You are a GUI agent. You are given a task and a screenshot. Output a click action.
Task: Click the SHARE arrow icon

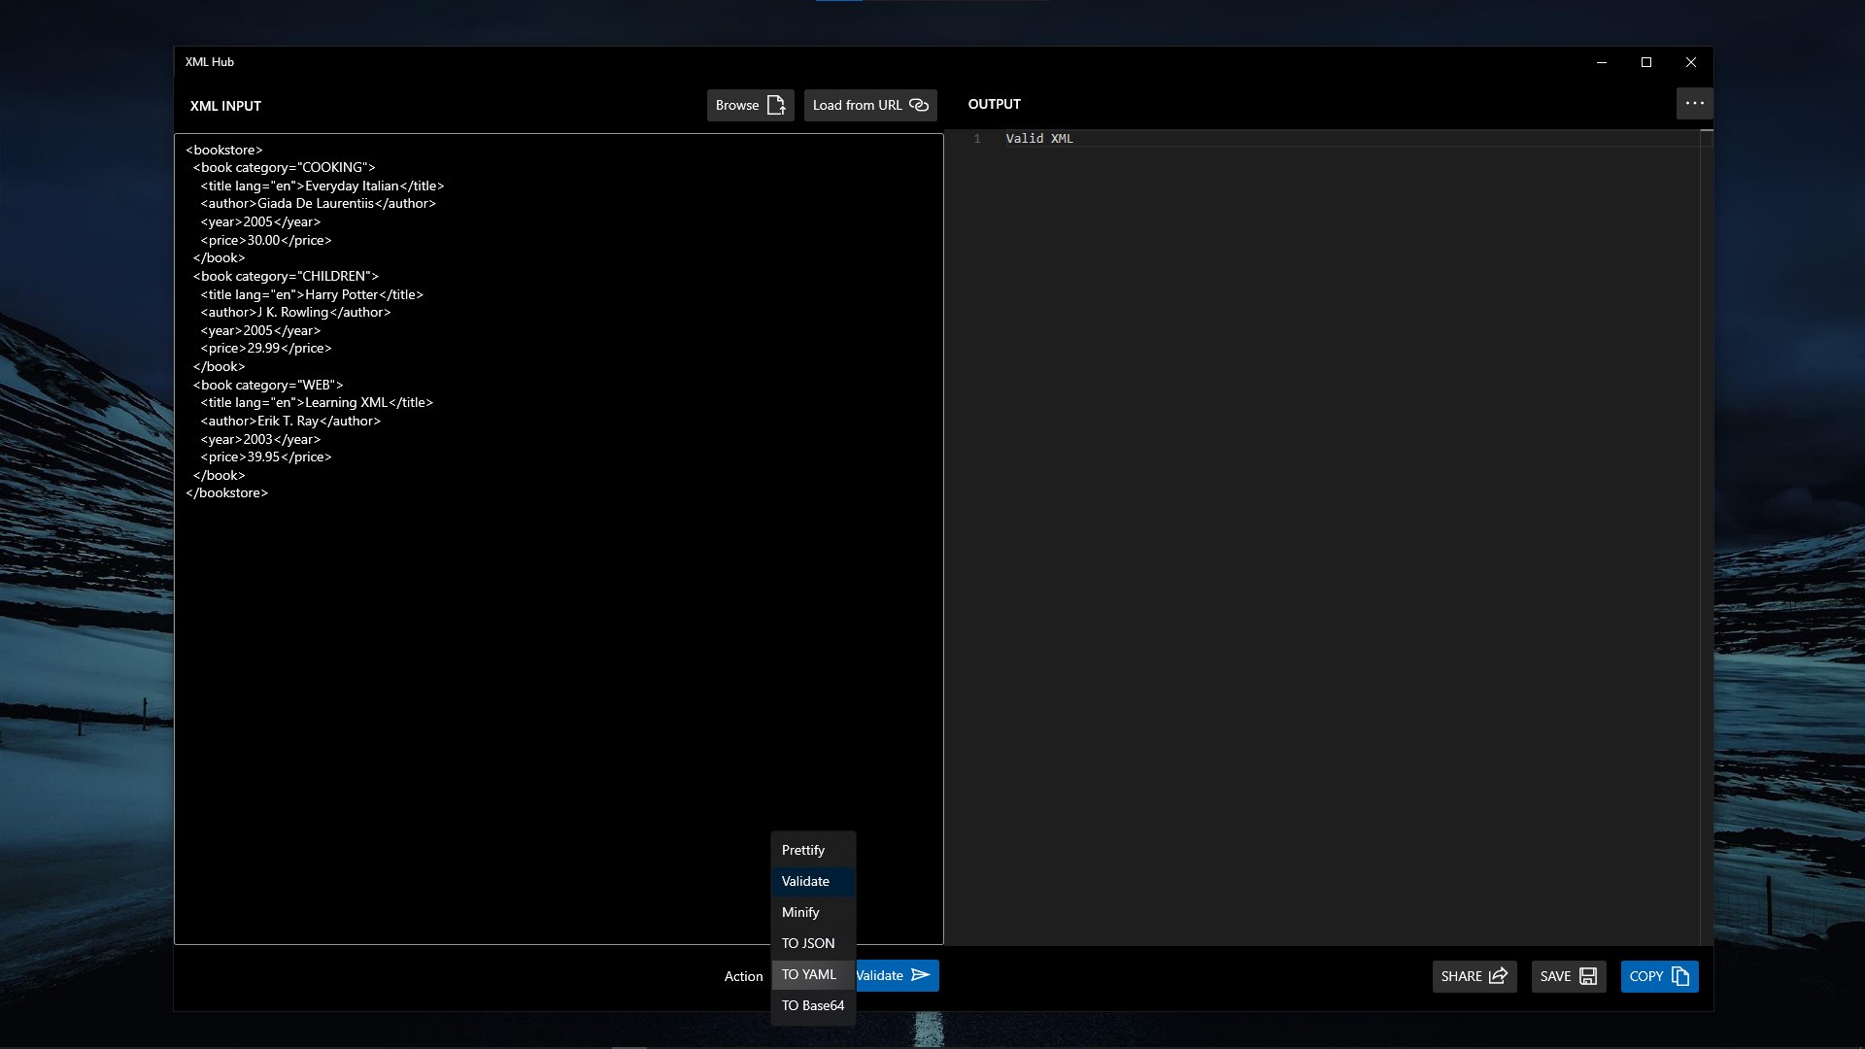coord(1498,976)
